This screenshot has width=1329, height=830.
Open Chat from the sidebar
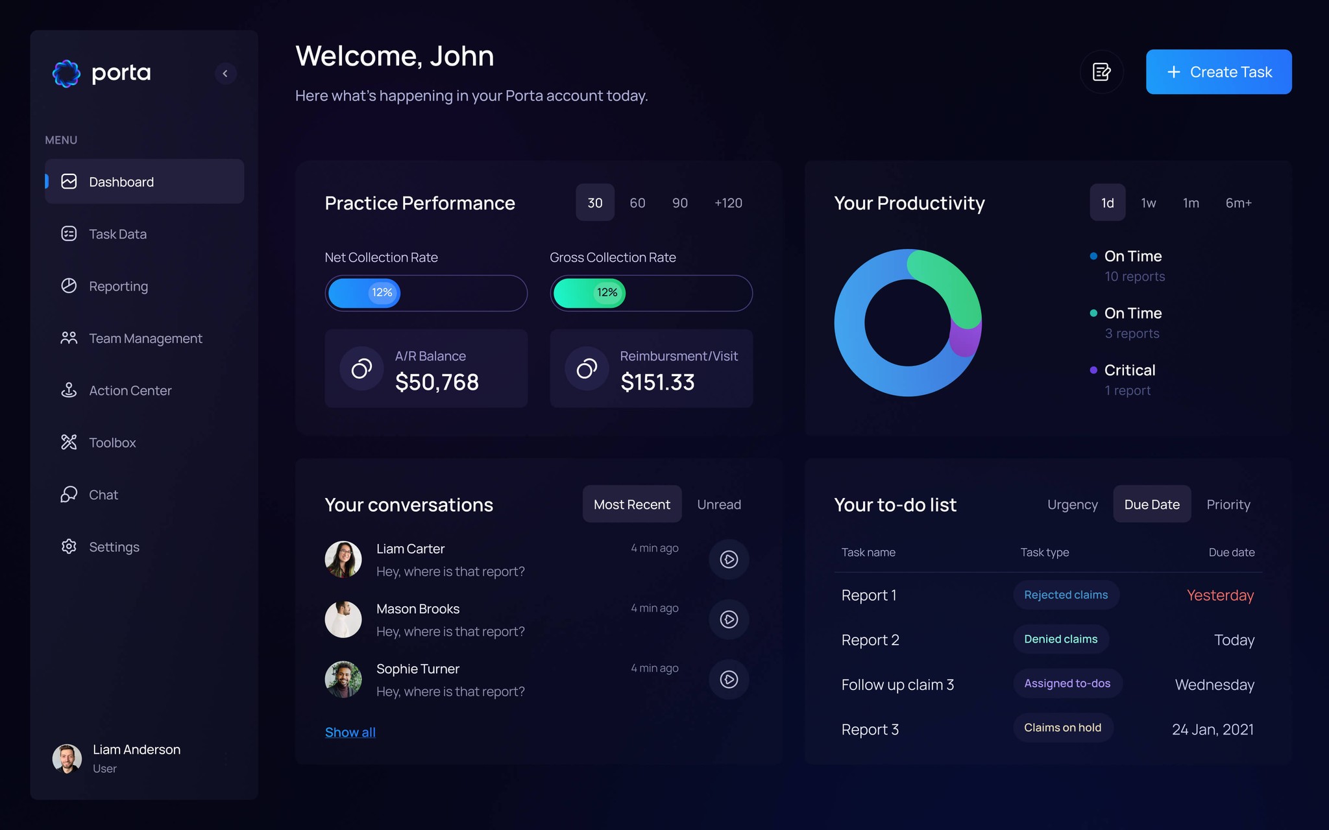pyautogui.click(x=103, y=494)
